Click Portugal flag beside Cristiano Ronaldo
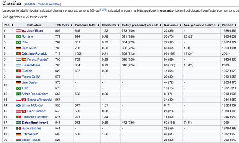Viewport: 239px width, 143px height. point(18,54)
